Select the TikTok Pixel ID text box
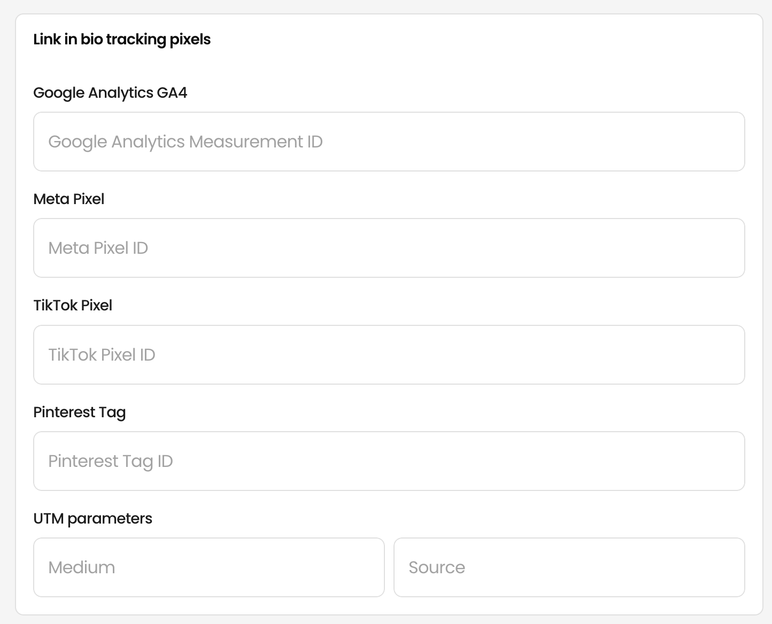The width and height of the screenshot is (772, 624). (389, 355)
